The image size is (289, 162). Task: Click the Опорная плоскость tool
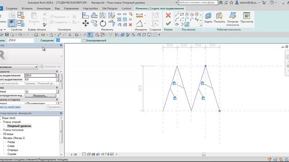pos(233,19)
